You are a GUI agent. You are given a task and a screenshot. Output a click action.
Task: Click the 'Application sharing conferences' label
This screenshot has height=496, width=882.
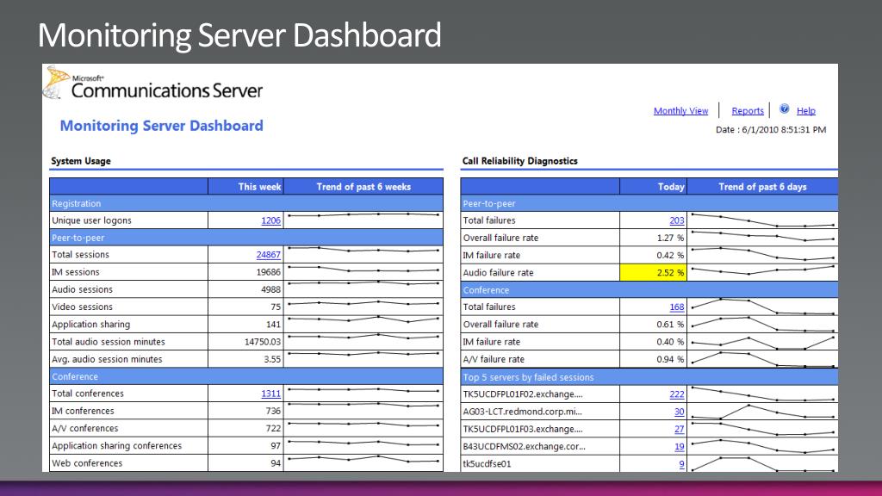coord(117,446)
